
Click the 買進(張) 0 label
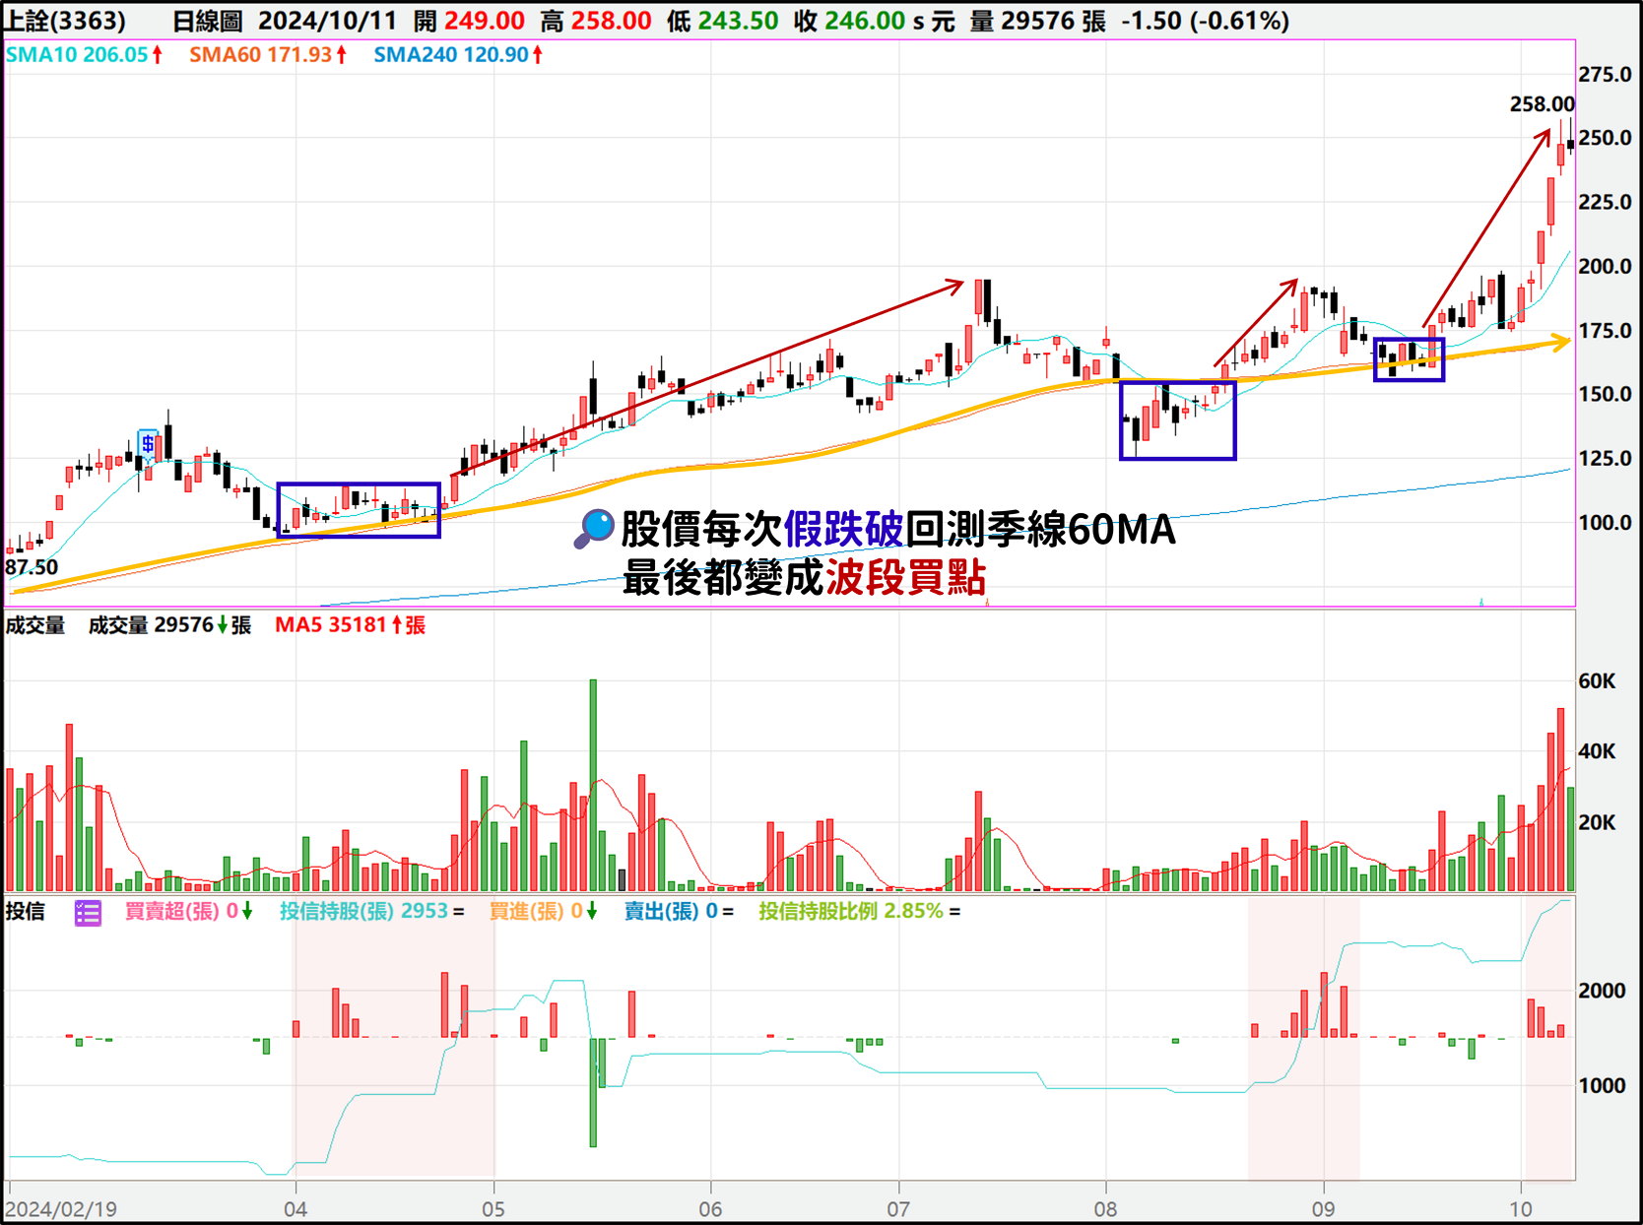coord(544,912)
